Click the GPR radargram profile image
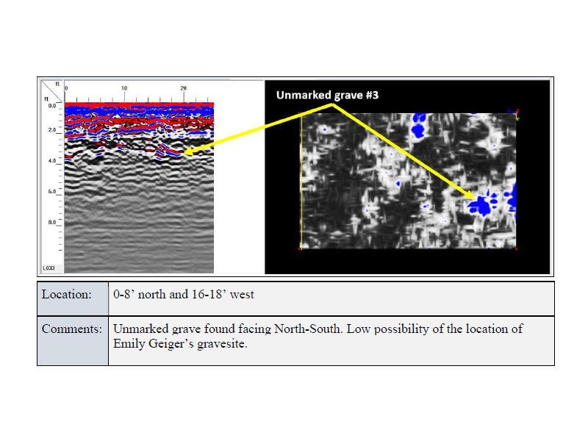Viewport: 588px width, 441px height. tap(139, 187)
